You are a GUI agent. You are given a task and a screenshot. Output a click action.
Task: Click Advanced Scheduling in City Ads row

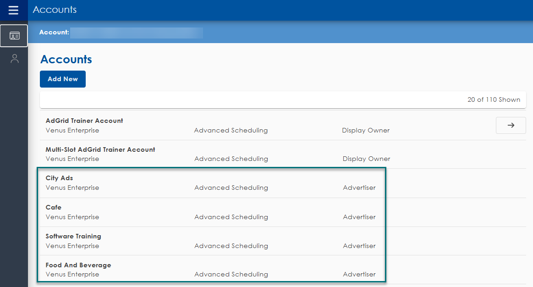[x=231, y=188]
